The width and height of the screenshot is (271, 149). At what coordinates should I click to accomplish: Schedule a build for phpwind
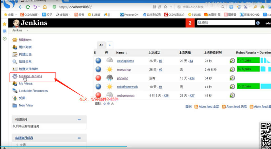point(232,78)
